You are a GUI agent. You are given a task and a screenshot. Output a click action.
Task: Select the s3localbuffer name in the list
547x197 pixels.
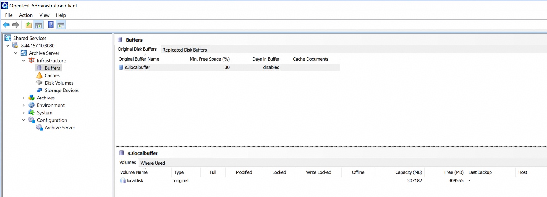(x=138, y=67)
